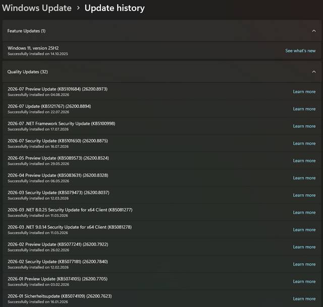Go back to Windows Update breadcrumb

37,8
